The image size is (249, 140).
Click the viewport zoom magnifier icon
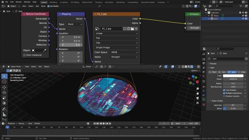click(198, 89)
